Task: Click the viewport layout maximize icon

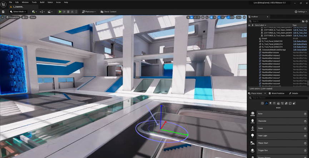Action: (x=244, y=17)
